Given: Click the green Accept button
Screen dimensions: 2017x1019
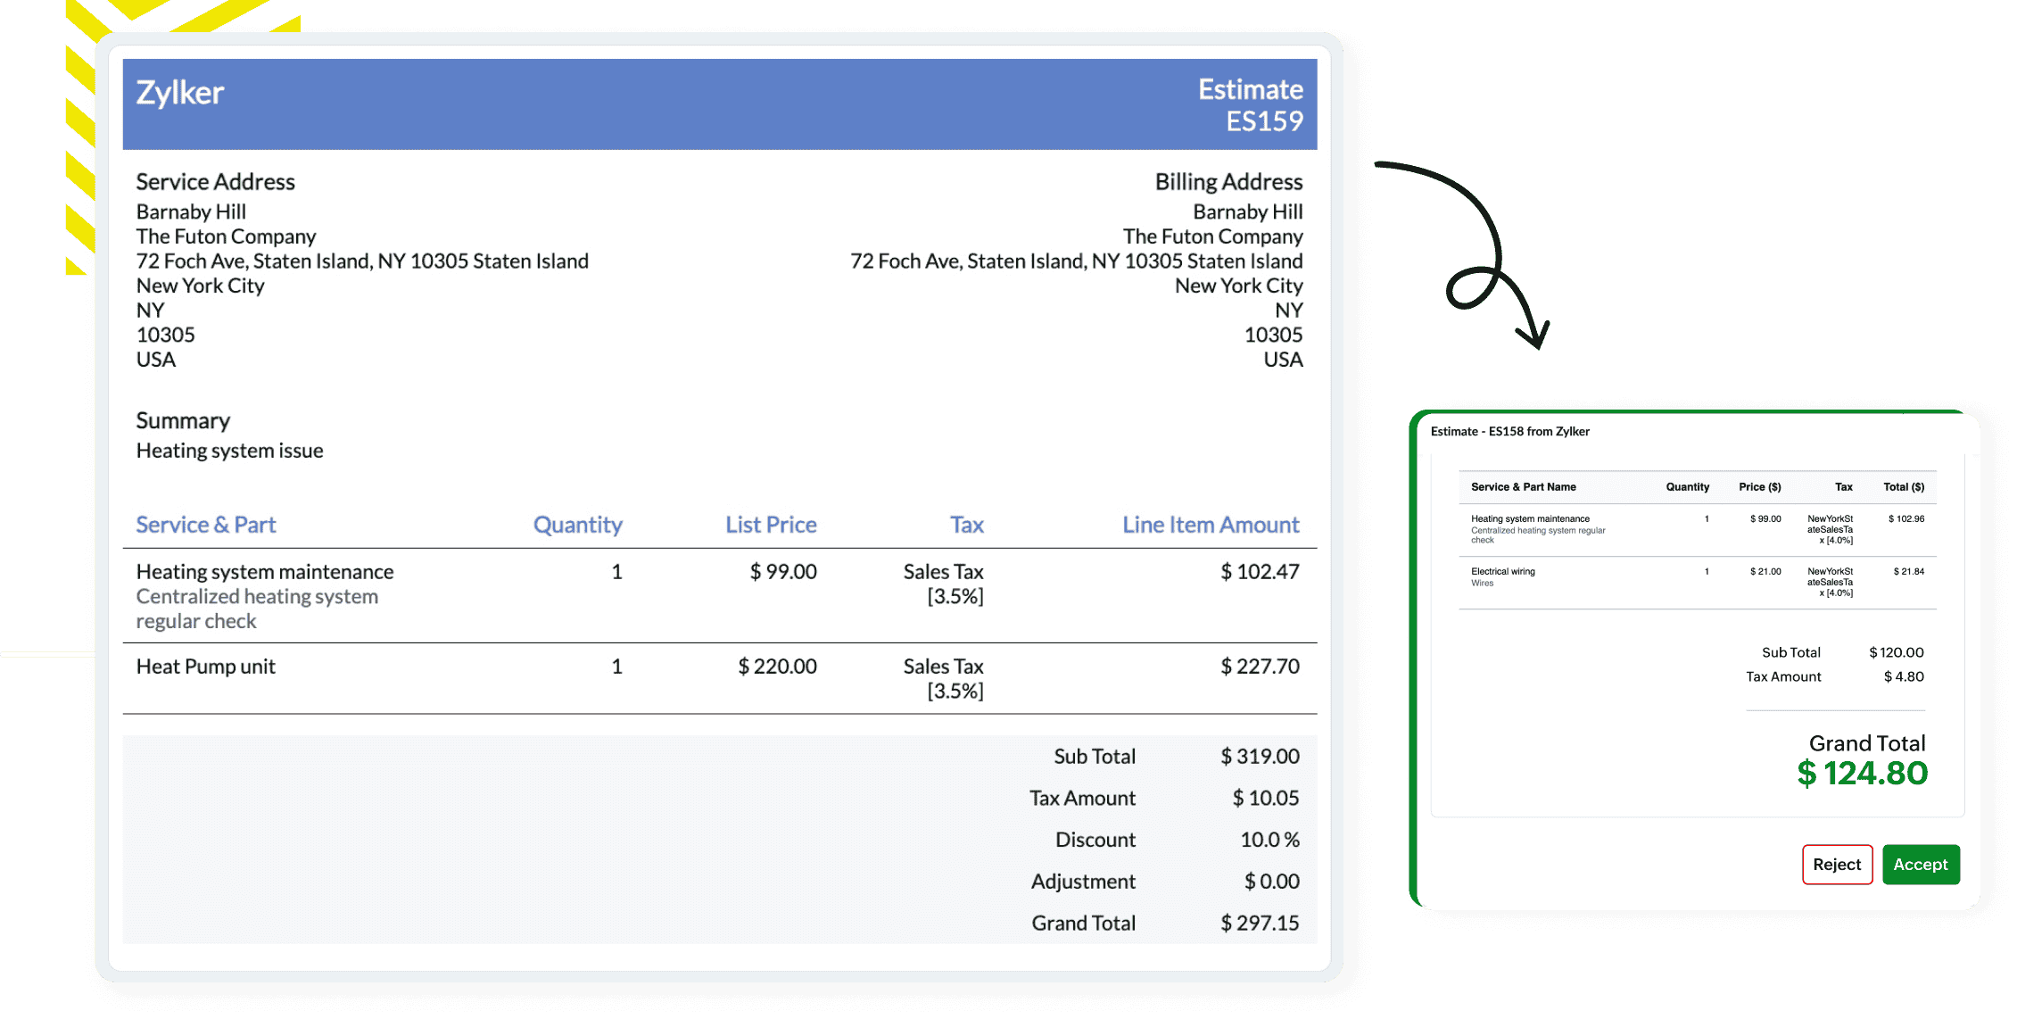Looking at the screenshot, I should (x=1920, y=864).
